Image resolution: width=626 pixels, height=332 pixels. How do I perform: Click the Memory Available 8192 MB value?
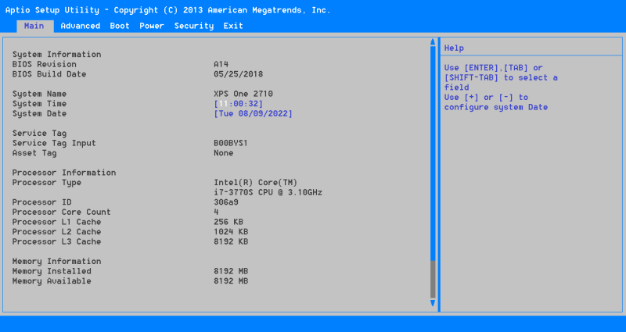pos(231,281)
